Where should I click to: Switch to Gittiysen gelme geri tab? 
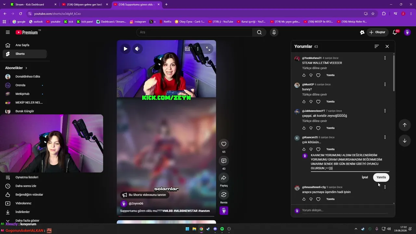[x=85, y=5]
